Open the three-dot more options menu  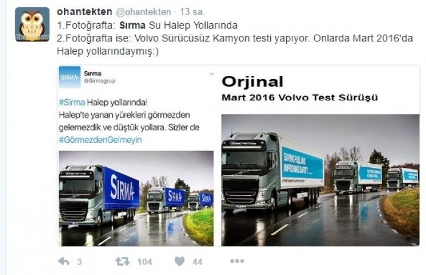coord(237,261)
